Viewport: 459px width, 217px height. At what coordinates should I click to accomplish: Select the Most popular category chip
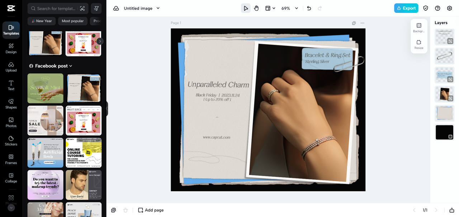72,21
